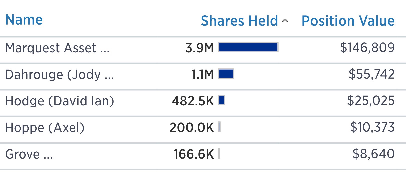The height and width of the screenshot is (175, 406).
Task: Click the $146,809 position value
Action: (x=367, y=47)
